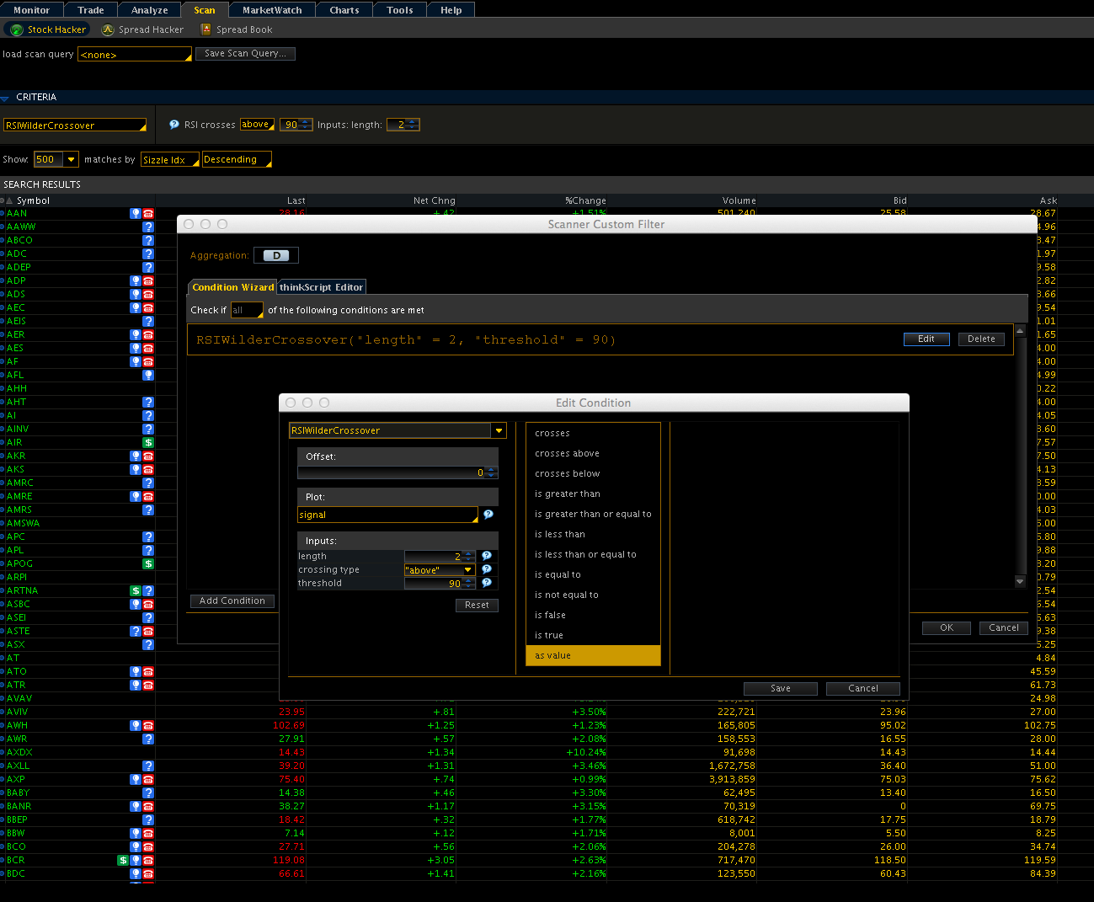Click the Scanner Custom Filter scrollbar down arrow

coord(1020,581)
